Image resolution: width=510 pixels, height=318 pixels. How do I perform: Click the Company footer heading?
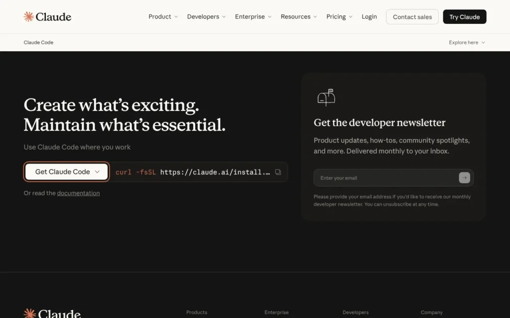432,312
